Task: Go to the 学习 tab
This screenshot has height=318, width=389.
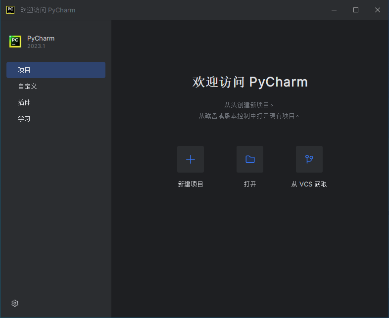Action: [x=56, y=119]
